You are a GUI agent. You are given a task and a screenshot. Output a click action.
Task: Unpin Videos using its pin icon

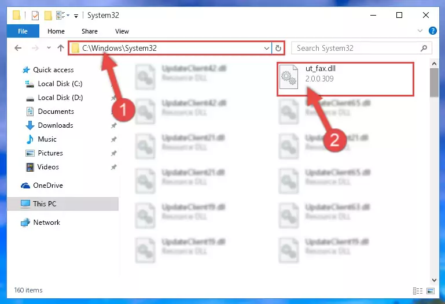pyautogui.click(x=113, y=167)
